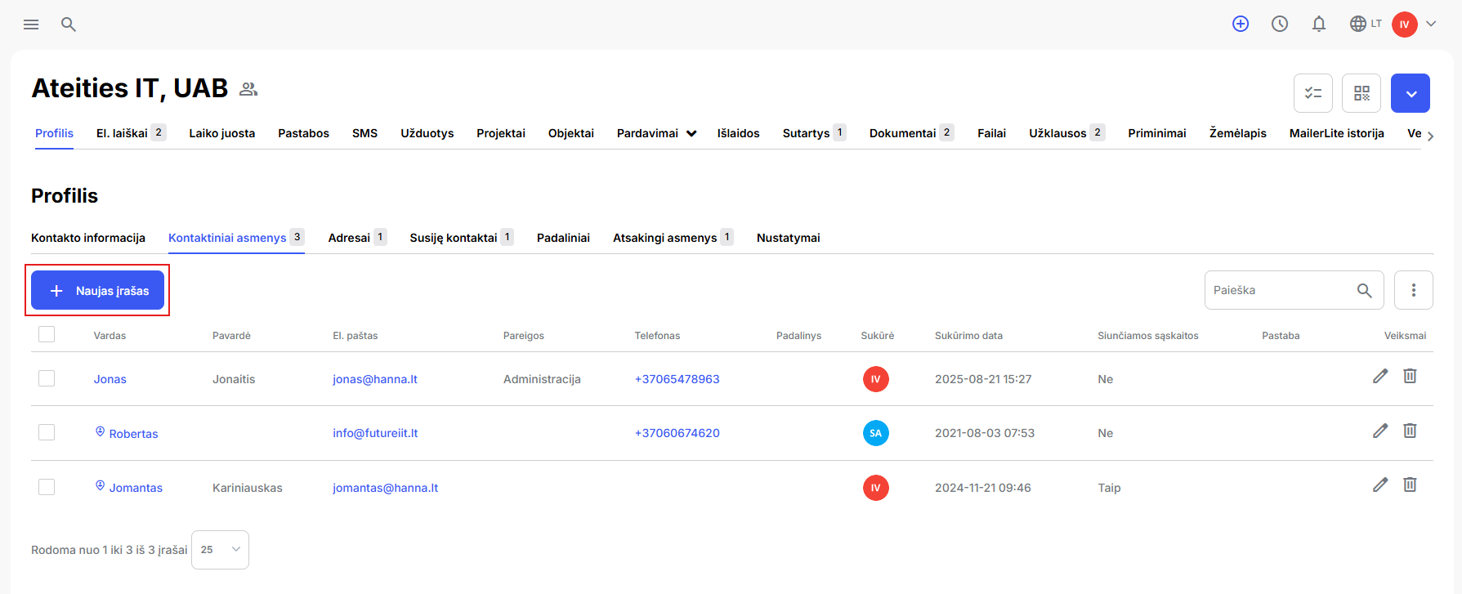The height and width of the screenshot is (594, 1462).
Task: Click the three-dot table options button
Action: click(x=1414, y=290)
